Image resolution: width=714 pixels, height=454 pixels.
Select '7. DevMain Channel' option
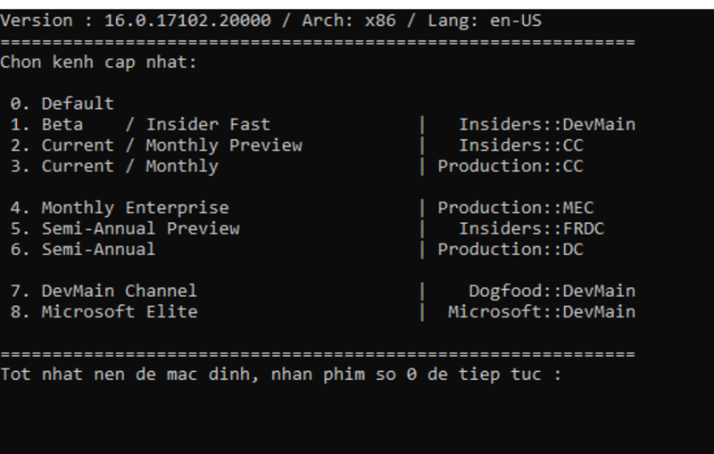pyautogui.click(x=104, y=291)
